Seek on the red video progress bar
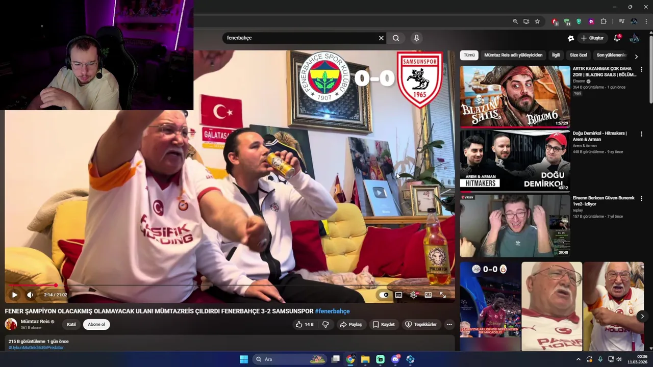 pyautogui.click(x=230, y=285)
